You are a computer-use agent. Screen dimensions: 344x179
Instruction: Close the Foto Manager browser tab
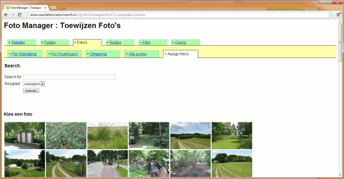point(45,7)
